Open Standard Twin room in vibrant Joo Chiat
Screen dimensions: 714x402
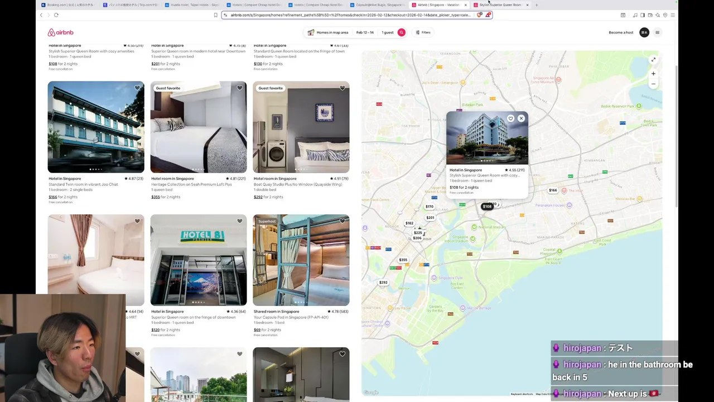pos(83,184)
